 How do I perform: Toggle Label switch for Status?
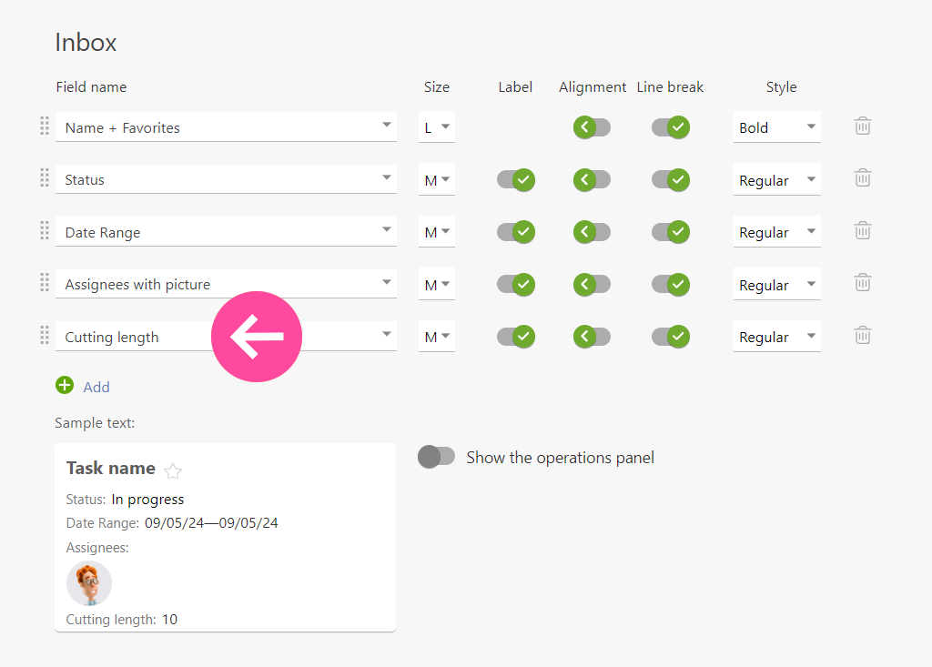pos(516,179)
